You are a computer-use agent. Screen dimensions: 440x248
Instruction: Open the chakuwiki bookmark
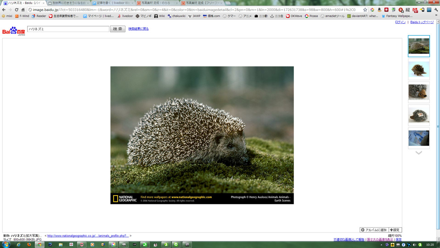pos(176,16)
